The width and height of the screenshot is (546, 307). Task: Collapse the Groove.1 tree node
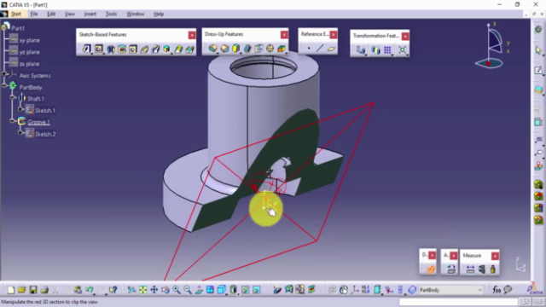(x=13, y=121)
